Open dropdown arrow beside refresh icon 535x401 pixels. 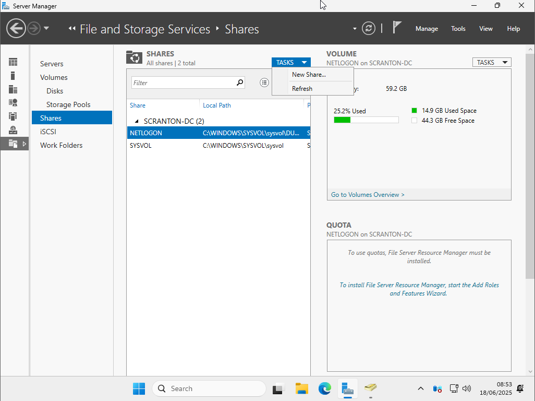355,29
